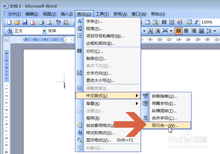
Task: Expand the Line Spacing dropdown arrow
Action: [215, 31]
